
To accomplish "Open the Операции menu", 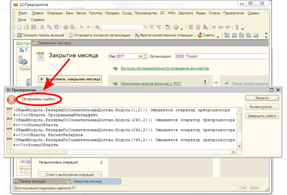I will click(55, 13).
